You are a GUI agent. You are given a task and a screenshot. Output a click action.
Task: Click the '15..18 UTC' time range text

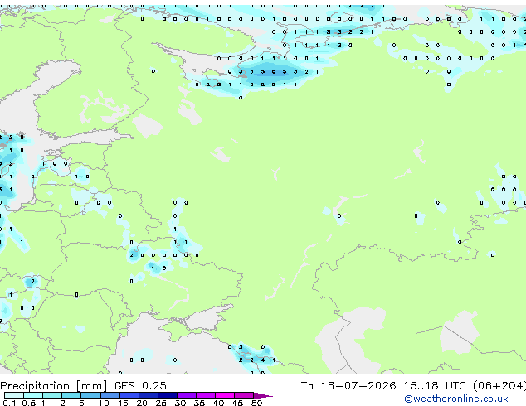click(435, 386)
